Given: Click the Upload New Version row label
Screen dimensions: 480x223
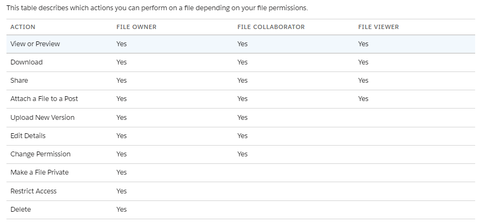Looking at the screenshot, I should coord(43,117).
